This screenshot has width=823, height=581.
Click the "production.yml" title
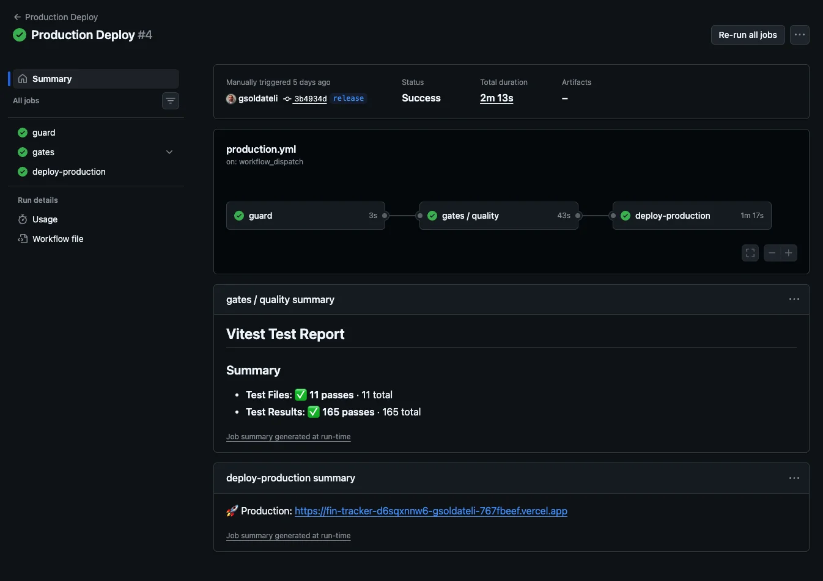click(x=261, y=149)
